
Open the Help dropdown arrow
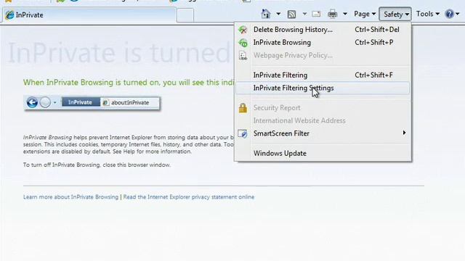click(458, 14)
